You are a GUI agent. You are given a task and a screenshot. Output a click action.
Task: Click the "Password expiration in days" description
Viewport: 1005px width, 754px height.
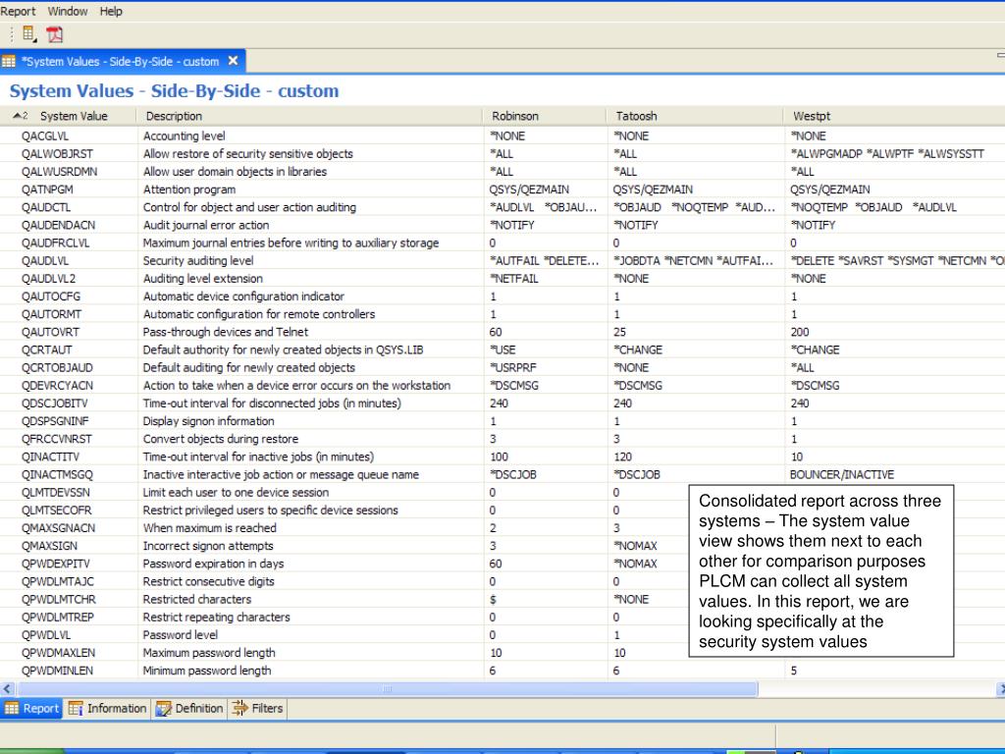tap(213, 564)
